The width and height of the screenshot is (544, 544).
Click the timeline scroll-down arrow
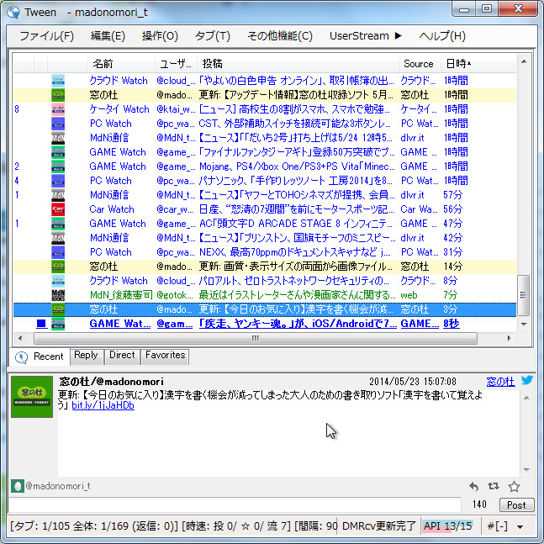click(x=524, y=324)
